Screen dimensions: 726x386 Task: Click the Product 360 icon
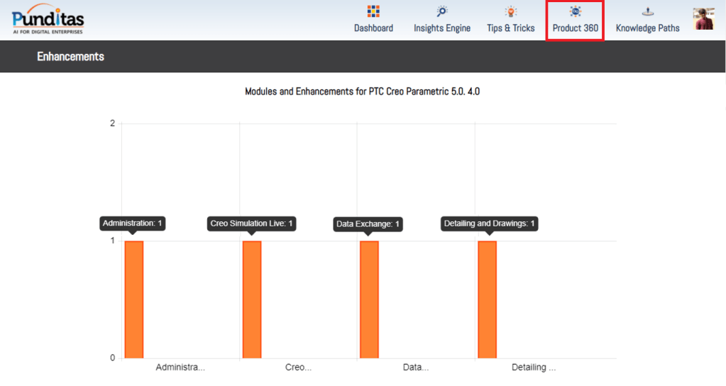pyautogui.click(x=575, y=11)
